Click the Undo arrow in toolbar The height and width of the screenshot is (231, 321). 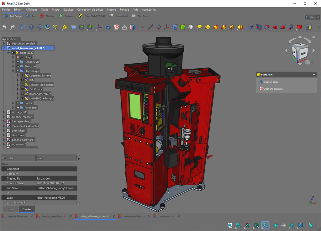click(4, 27)
